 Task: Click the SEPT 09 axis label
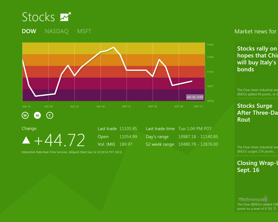[x=179, y=107]
